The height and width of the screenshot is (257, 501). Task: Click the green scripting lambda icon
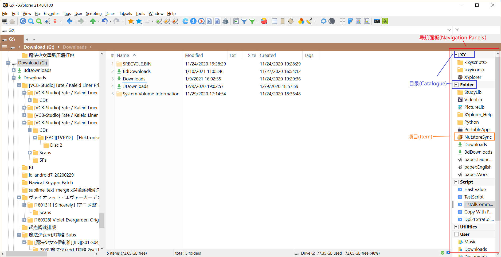(x=385, y=21)
